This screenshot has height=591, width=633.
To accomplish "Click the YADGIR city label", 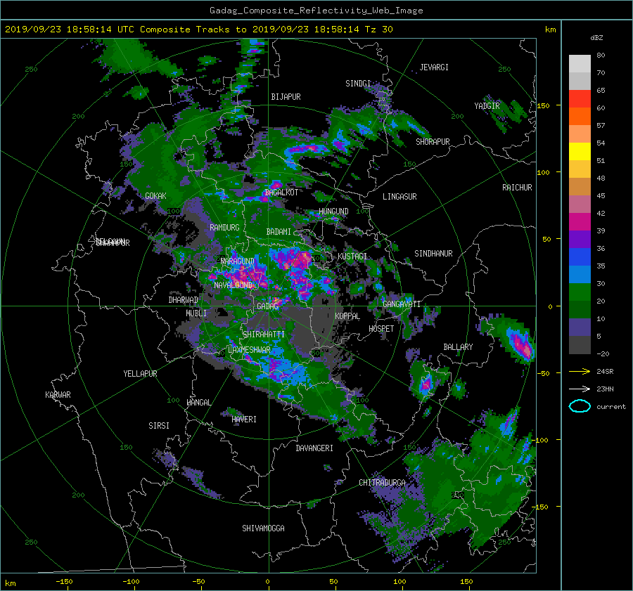I will 487,105.
